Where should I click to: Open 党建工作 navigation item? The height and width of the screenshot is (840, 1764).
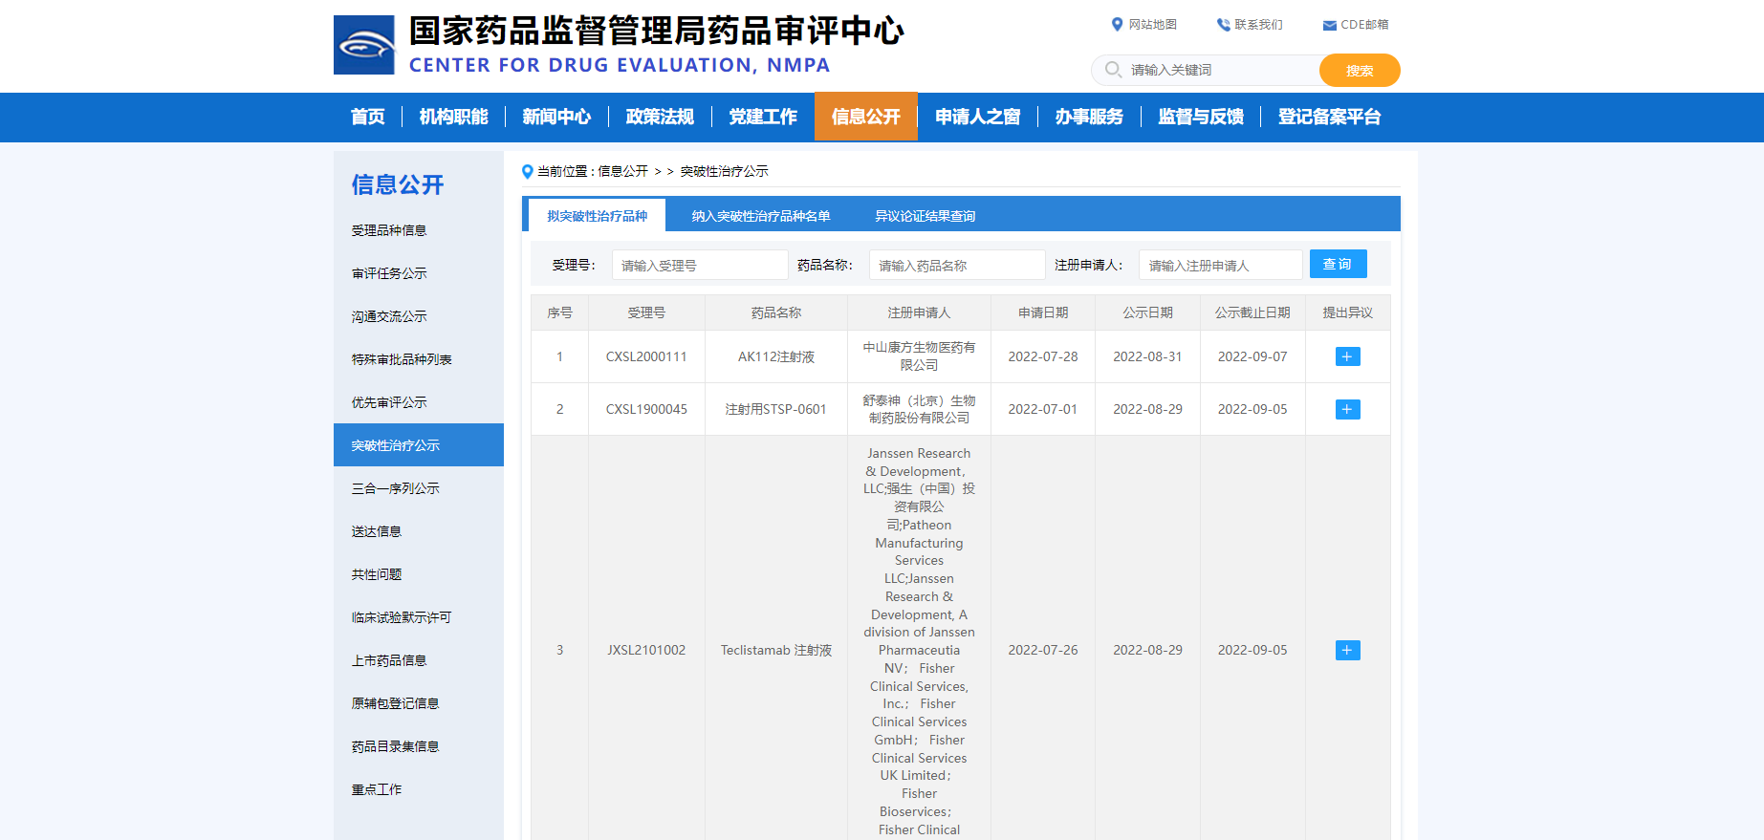click(763, 117)
